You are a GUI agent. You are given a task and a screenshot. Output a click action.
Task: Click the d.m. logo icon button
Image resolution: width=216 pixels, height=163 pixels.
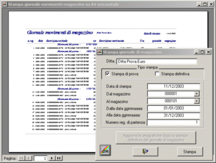click(x=105, y=151)
